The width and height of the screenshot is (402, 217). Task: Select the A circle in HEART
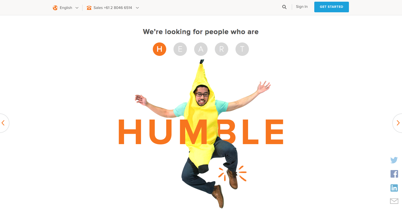tap(201, 49)
